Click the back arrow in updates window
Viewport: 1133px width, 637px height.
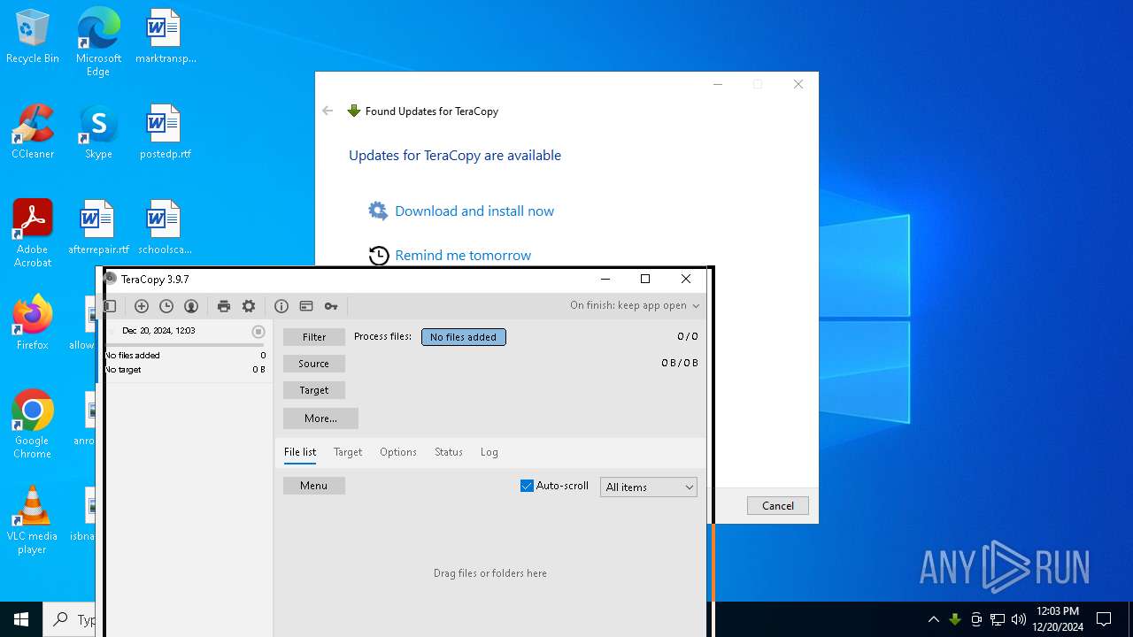[x=328, y=111]
